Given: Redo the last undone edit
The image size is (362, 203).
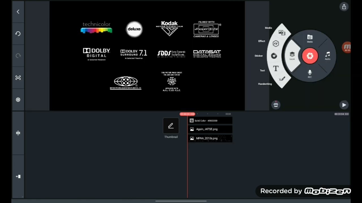Looking at the screenshot, I should [x=18, y=56].
